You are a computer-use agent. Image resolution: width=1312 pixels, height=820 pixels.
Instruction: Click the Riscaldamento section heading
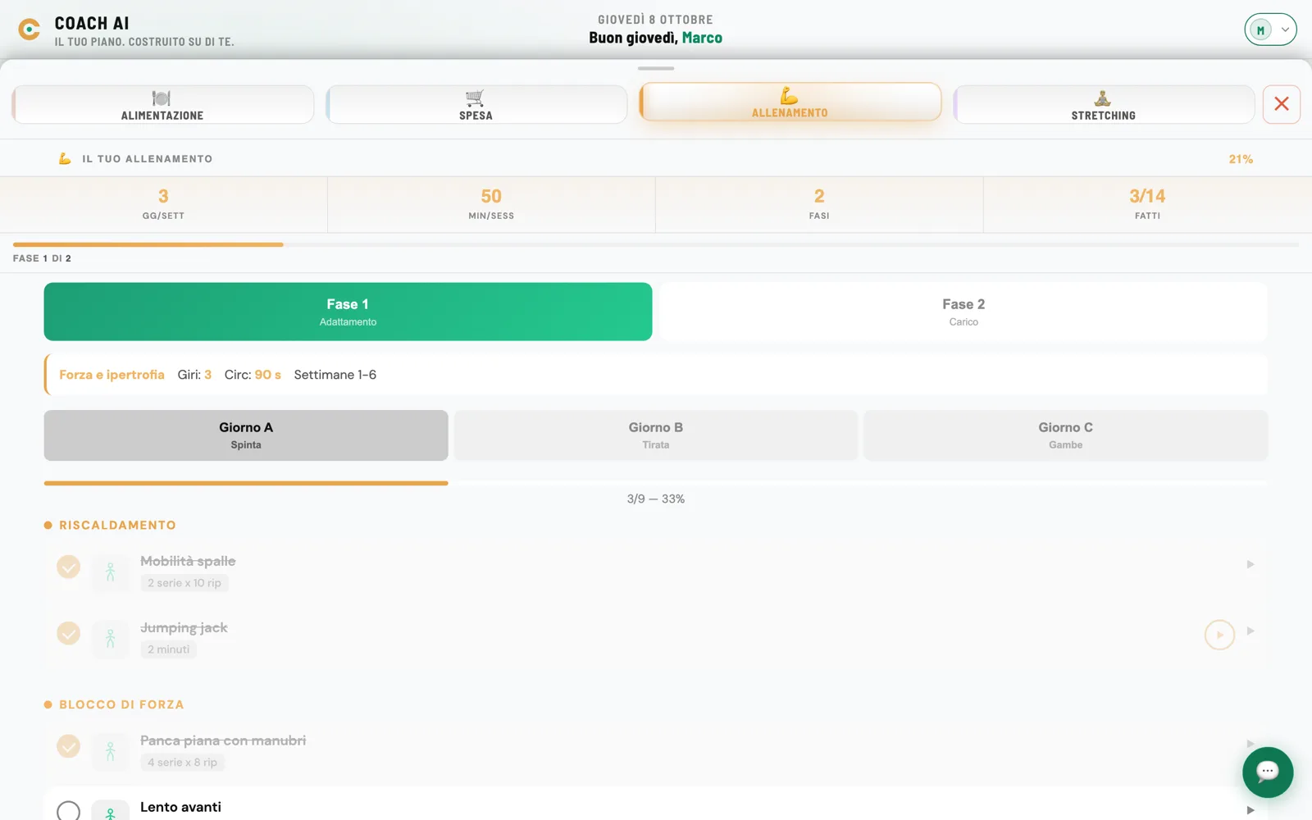(x=117, y=525)
